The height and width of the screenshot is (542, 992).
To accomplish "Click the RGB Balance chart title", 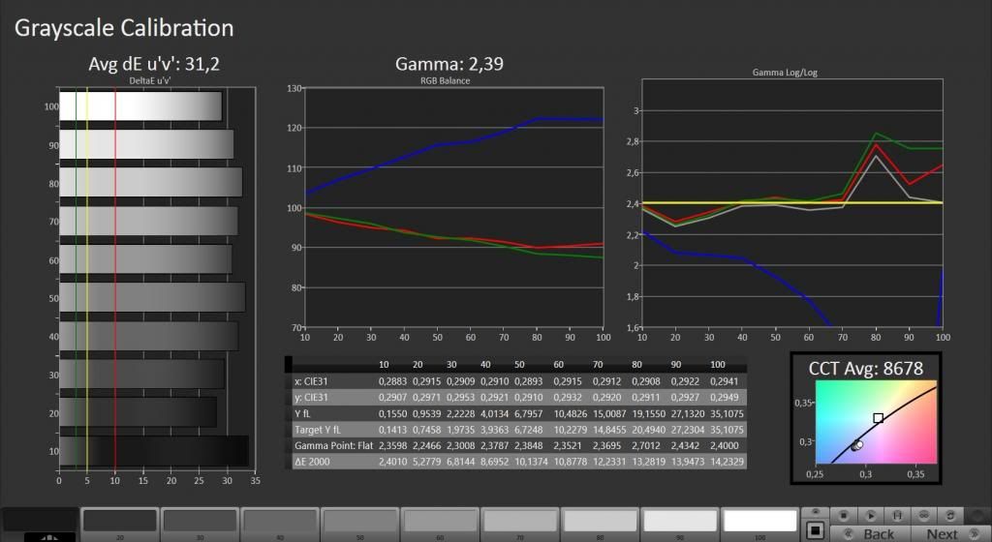I will (445, 81).
